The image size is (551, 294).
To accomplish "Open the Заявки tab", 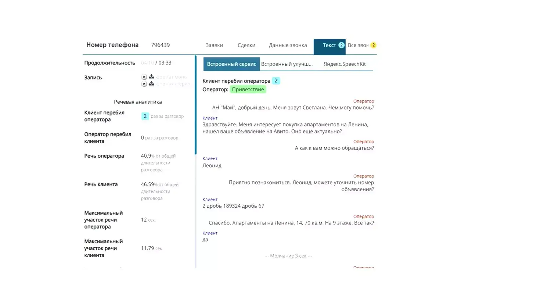I will [214, 45].
